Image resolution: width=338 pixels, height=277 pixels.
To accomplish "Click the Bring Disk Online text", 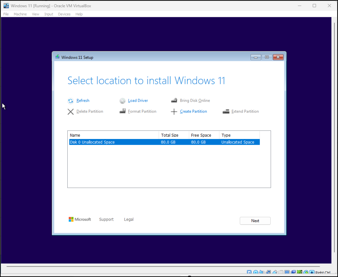I will tap(195, 100).
